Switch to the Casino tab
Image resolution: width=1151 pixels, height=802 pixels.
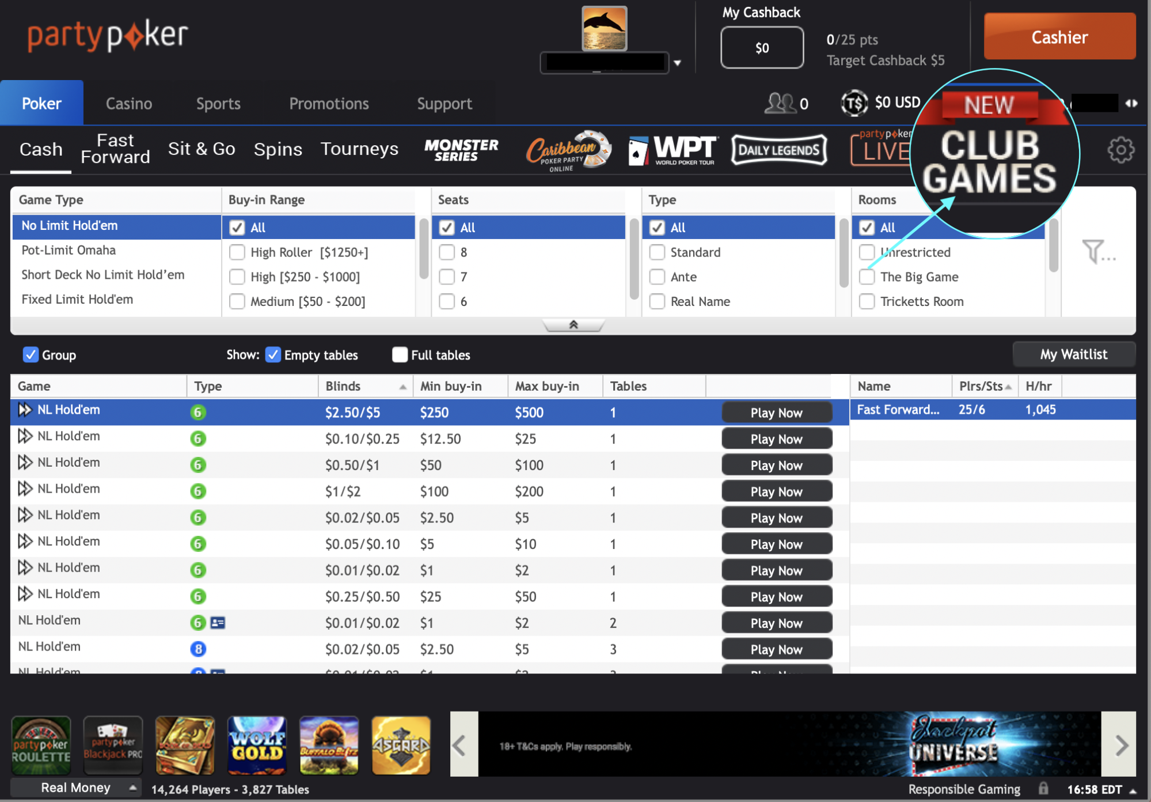pyautogui.click(x=129, y=104)
